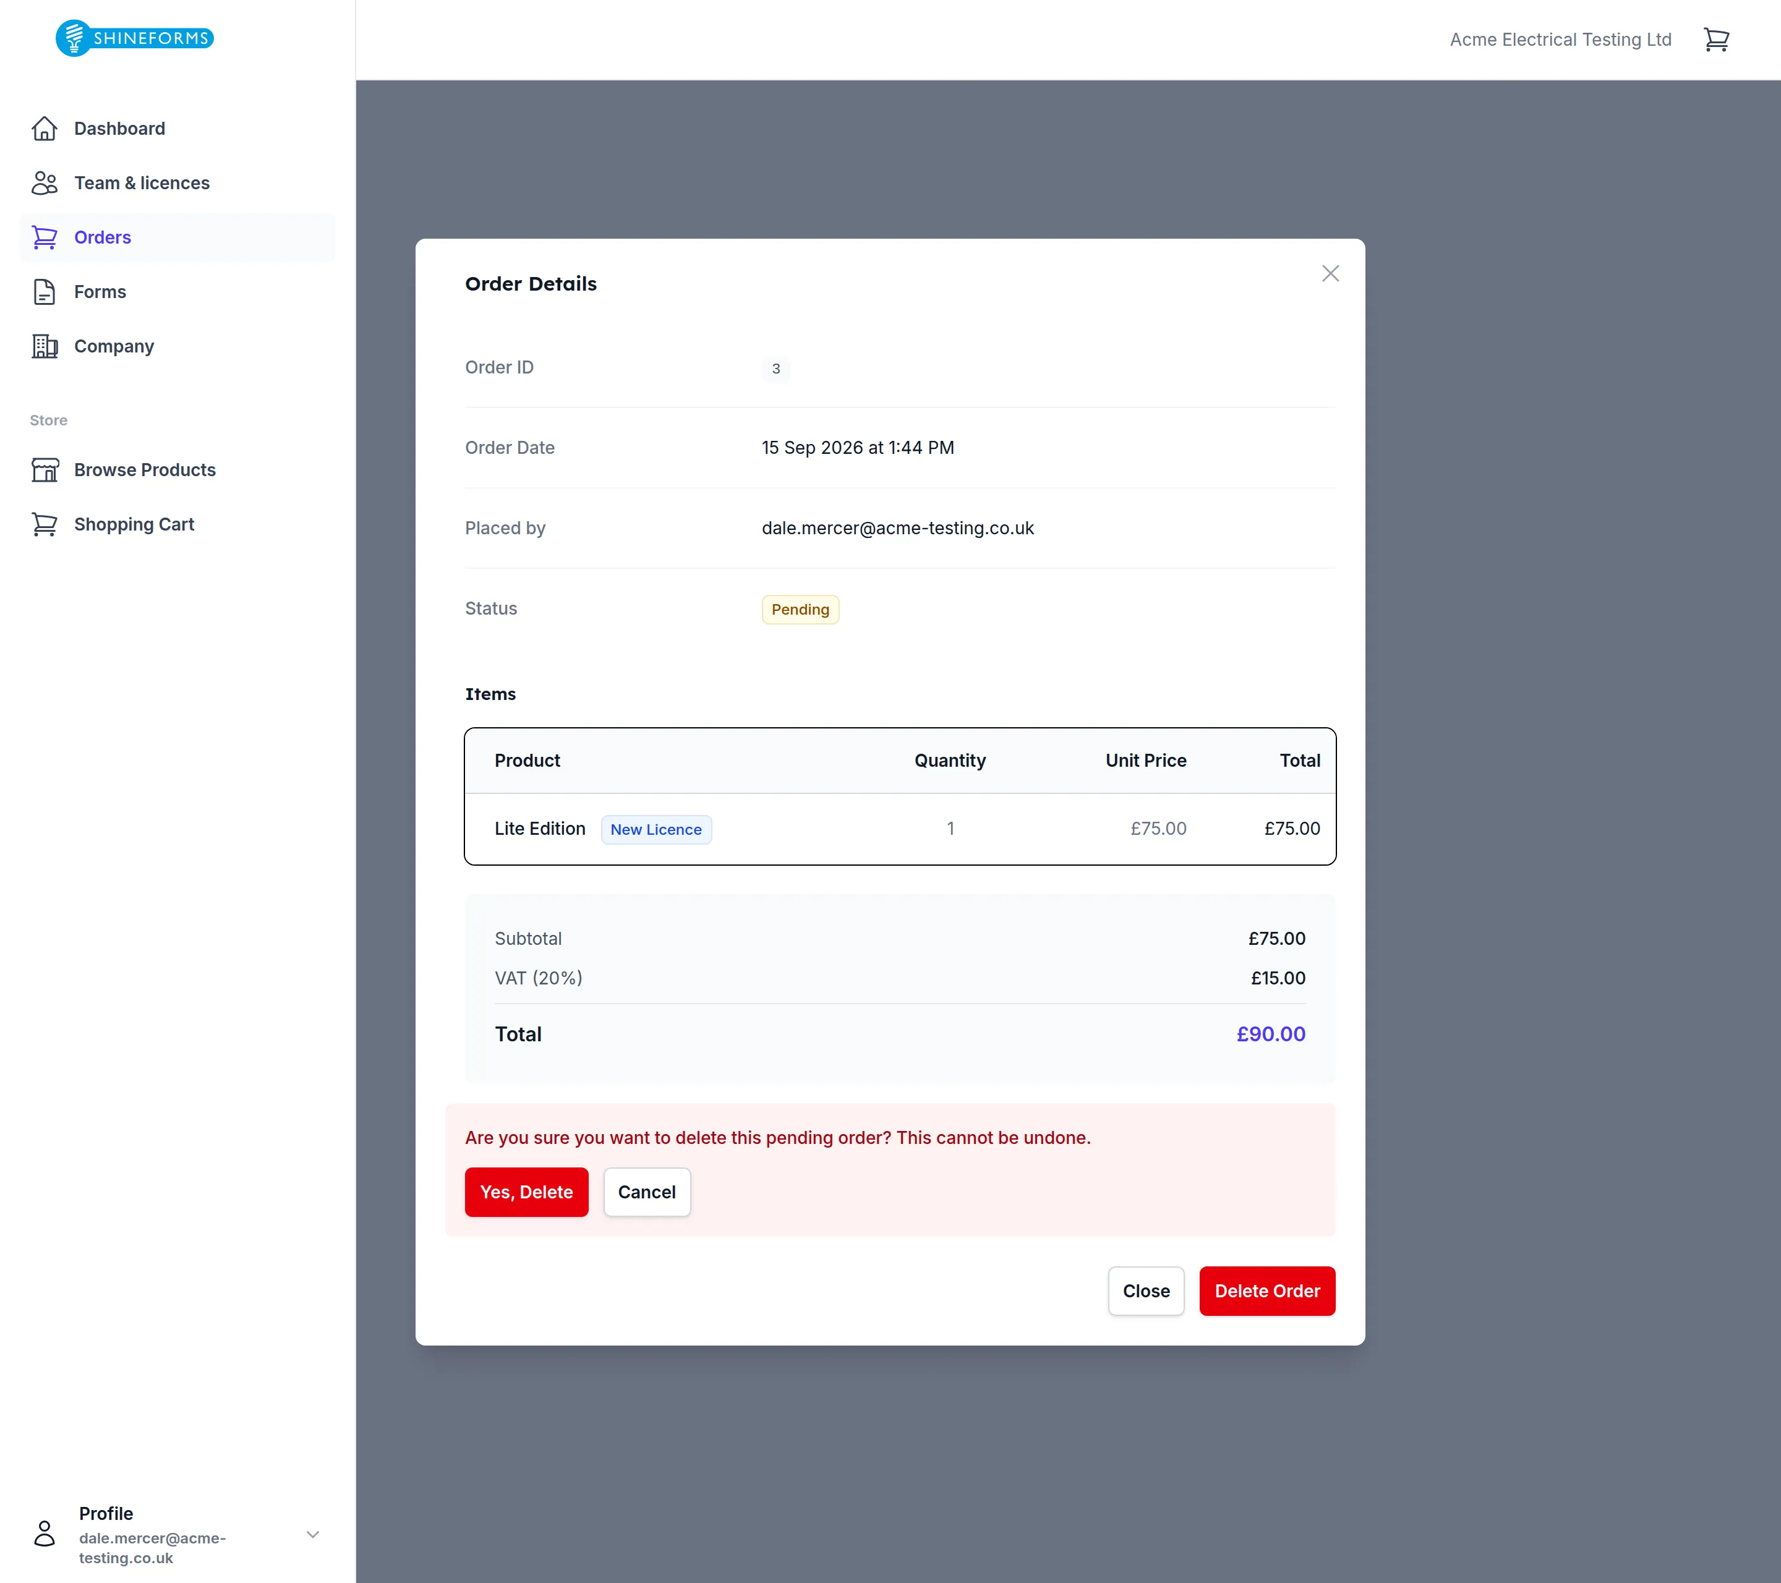Open the cart icon in the header
The width and height of the screenshot is (1781, 1583).
[x=1715, y=39]
